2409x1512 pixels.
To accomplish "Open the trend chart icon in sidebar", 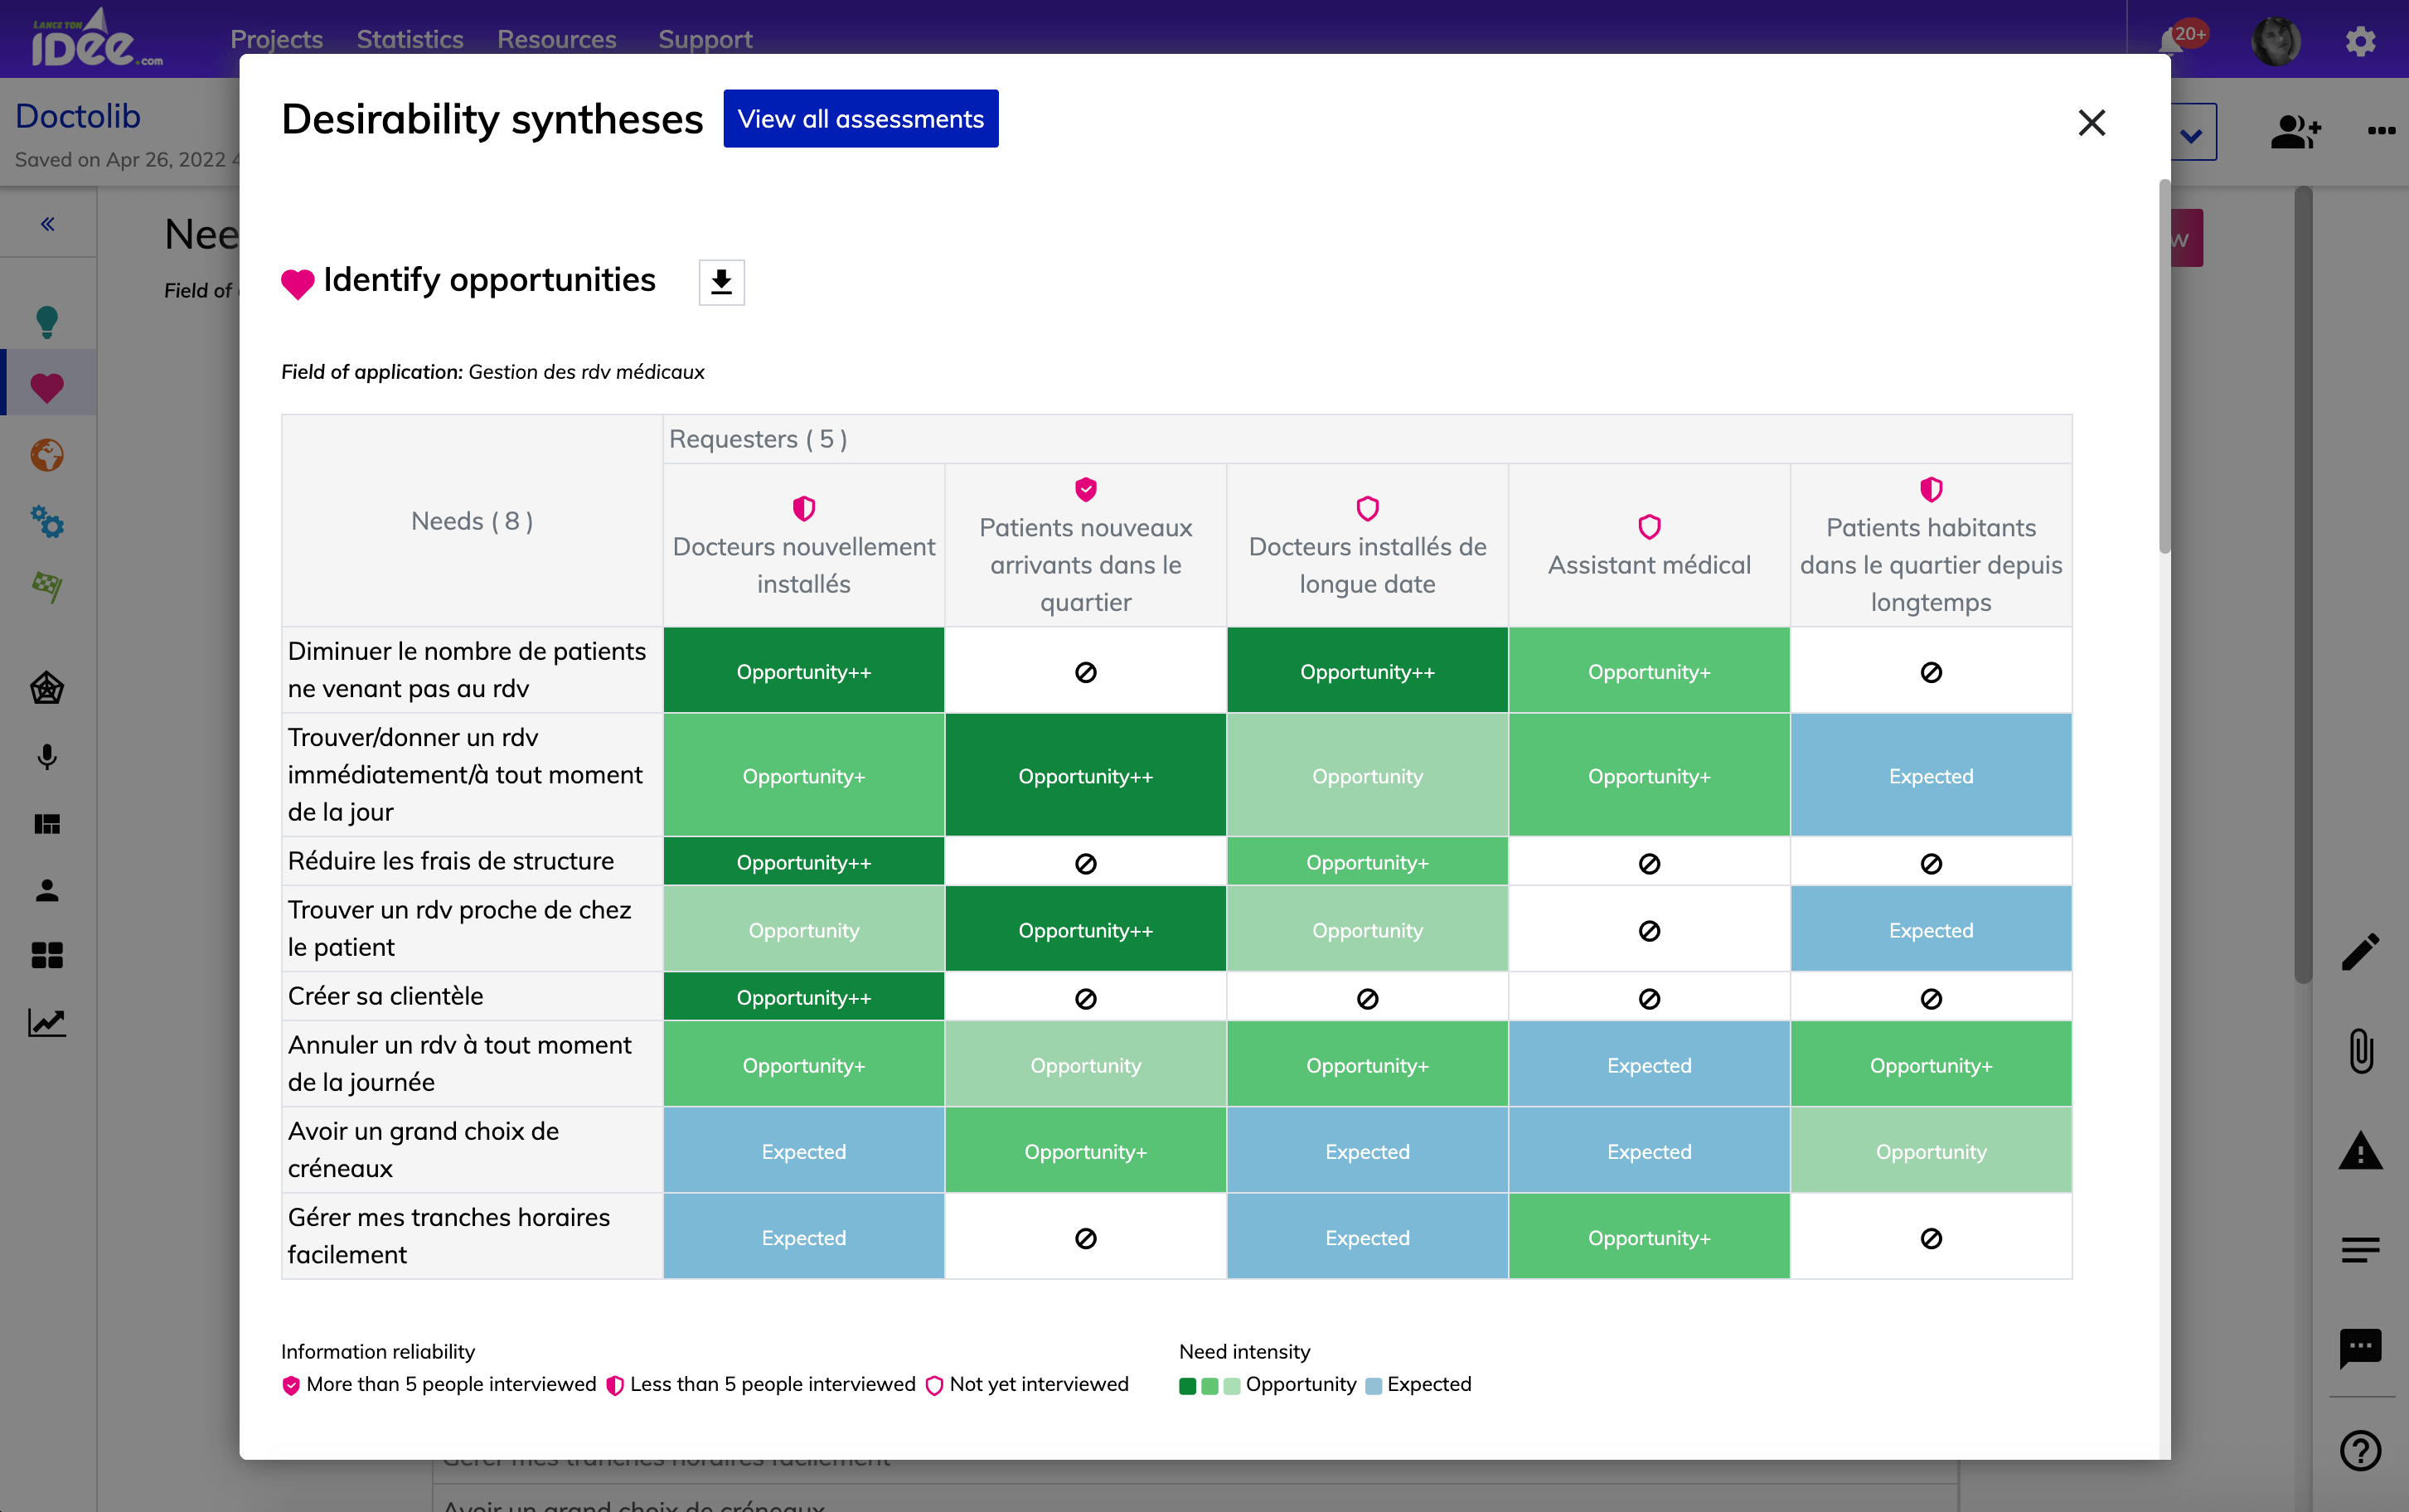I will pos(47,1022).
